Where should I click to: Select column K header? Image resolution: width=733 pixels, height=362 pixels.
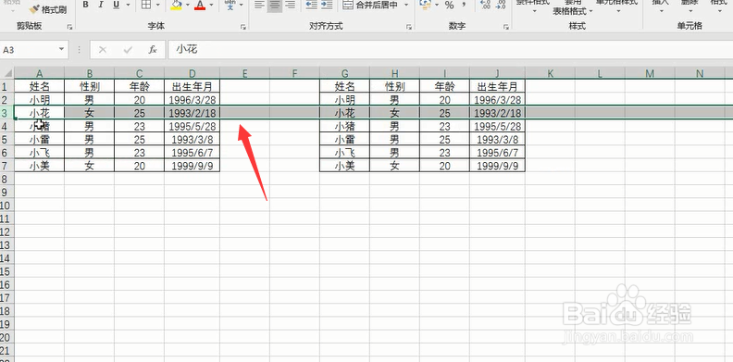pyautogui.click(x=551, y=73)
